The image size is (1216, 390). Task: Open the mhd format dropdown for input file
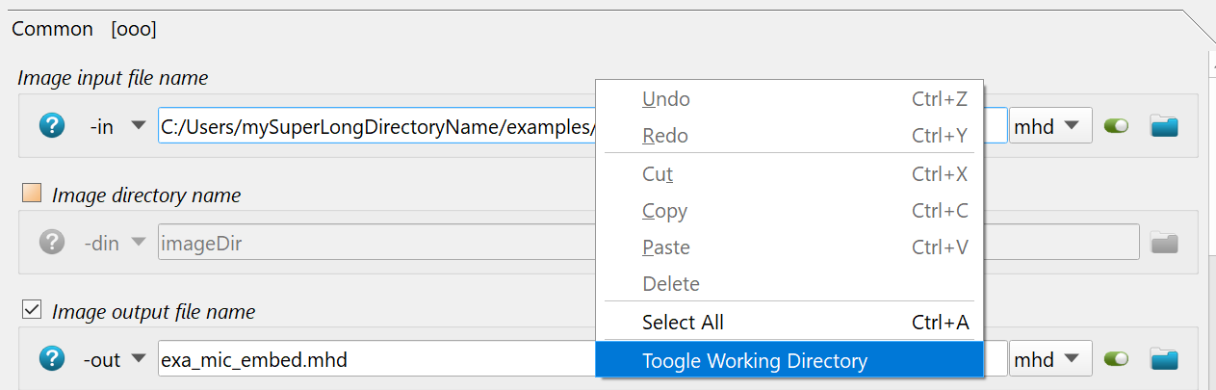1050,125
